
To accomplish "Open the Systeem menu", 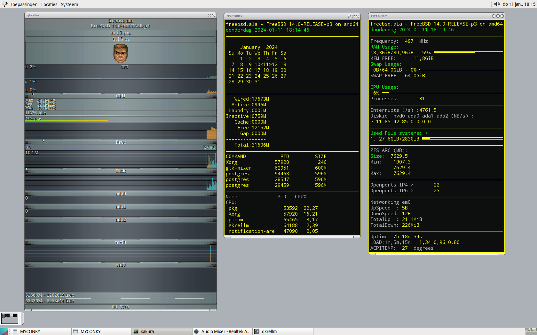I will tap(69, 4).
